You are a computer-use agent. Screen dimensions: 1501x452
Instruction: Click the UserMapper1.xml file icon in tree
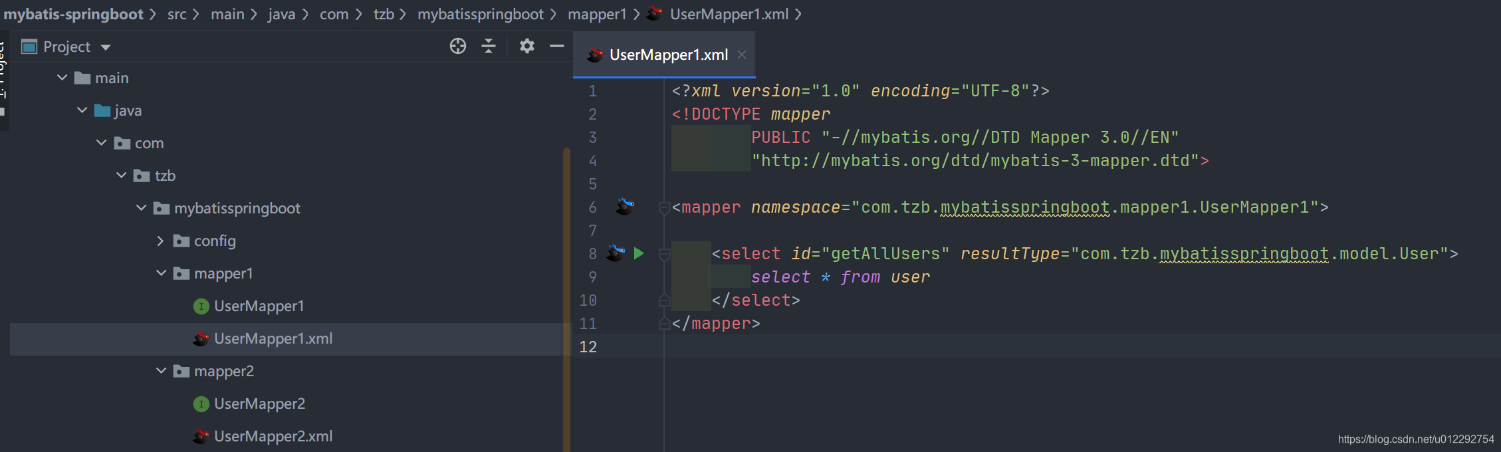point(201,339)
